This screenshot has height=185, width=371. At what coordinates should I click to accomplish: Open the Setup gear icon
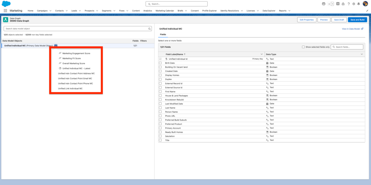[x=353, y=4]
